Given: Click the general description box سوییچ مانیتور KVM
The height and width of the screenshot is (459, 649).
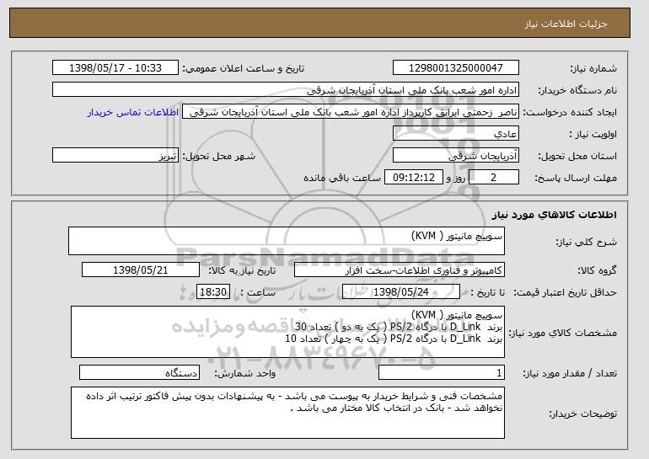Looking at the screenshot, I should 287,241.
